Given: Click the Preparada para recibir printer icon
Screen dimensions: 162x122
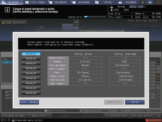Looking at the screenshot, I should click(x=13, y=120).
